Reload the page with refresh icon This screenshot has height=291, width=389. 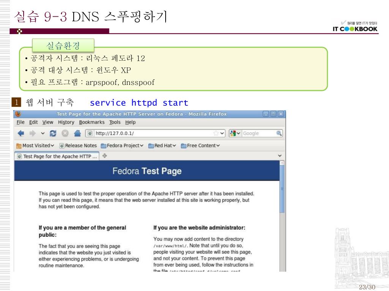pos(53,133)
